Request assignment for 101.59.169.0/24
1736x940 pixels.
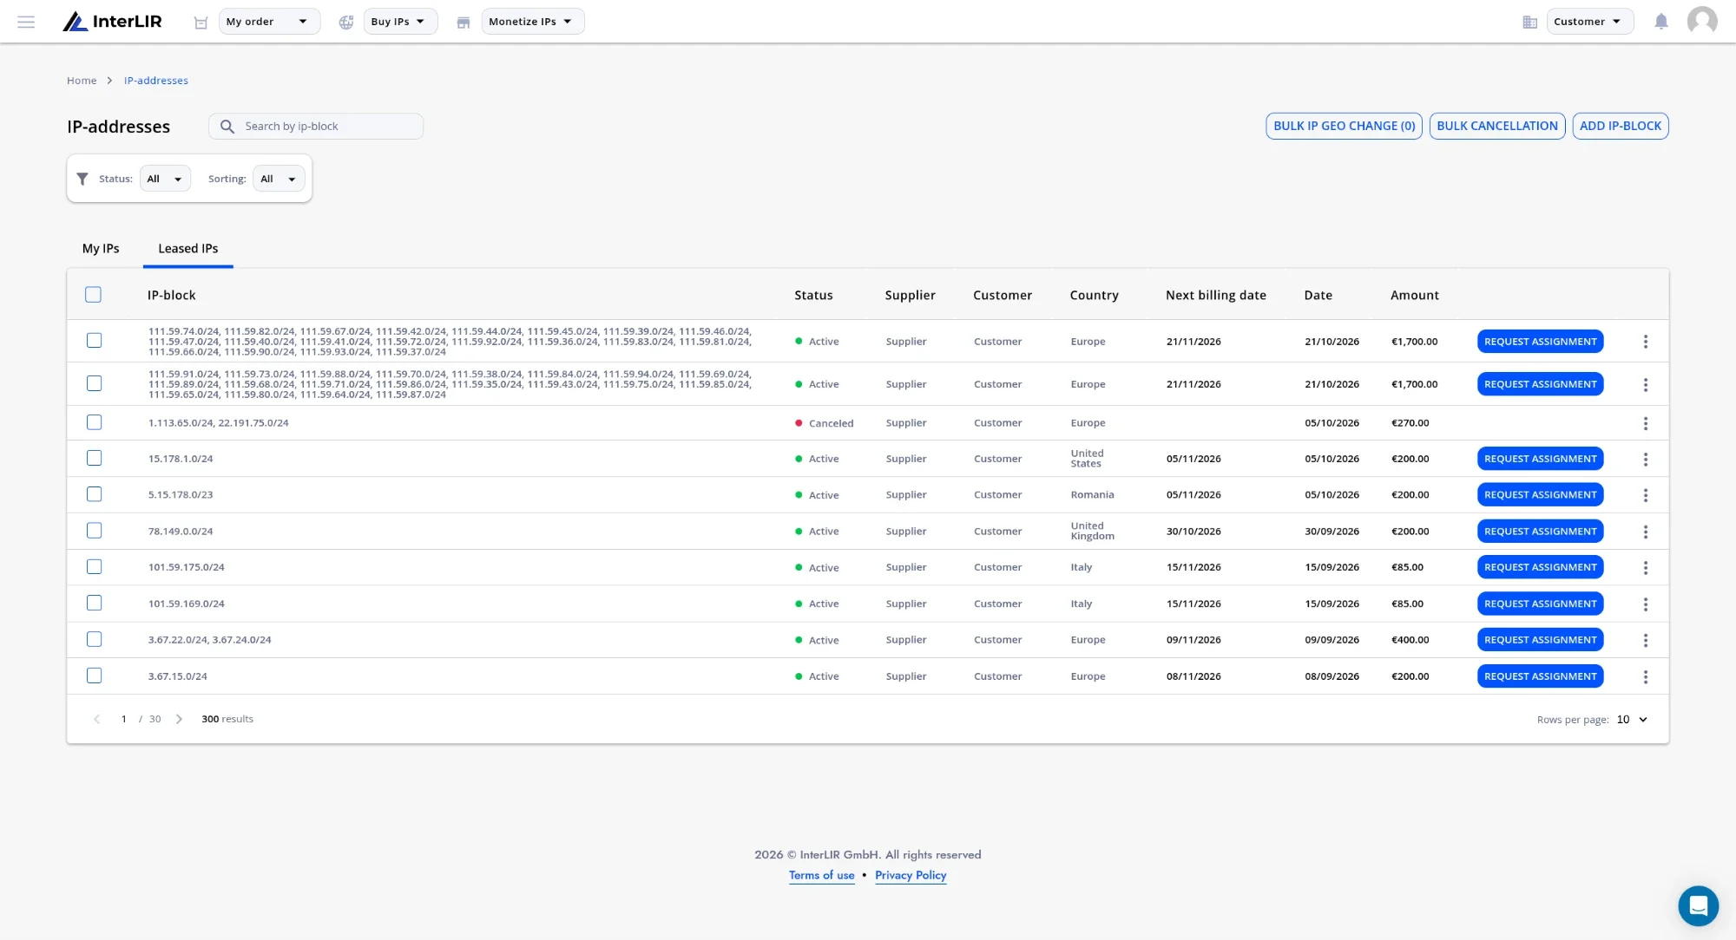(1540, 604)
